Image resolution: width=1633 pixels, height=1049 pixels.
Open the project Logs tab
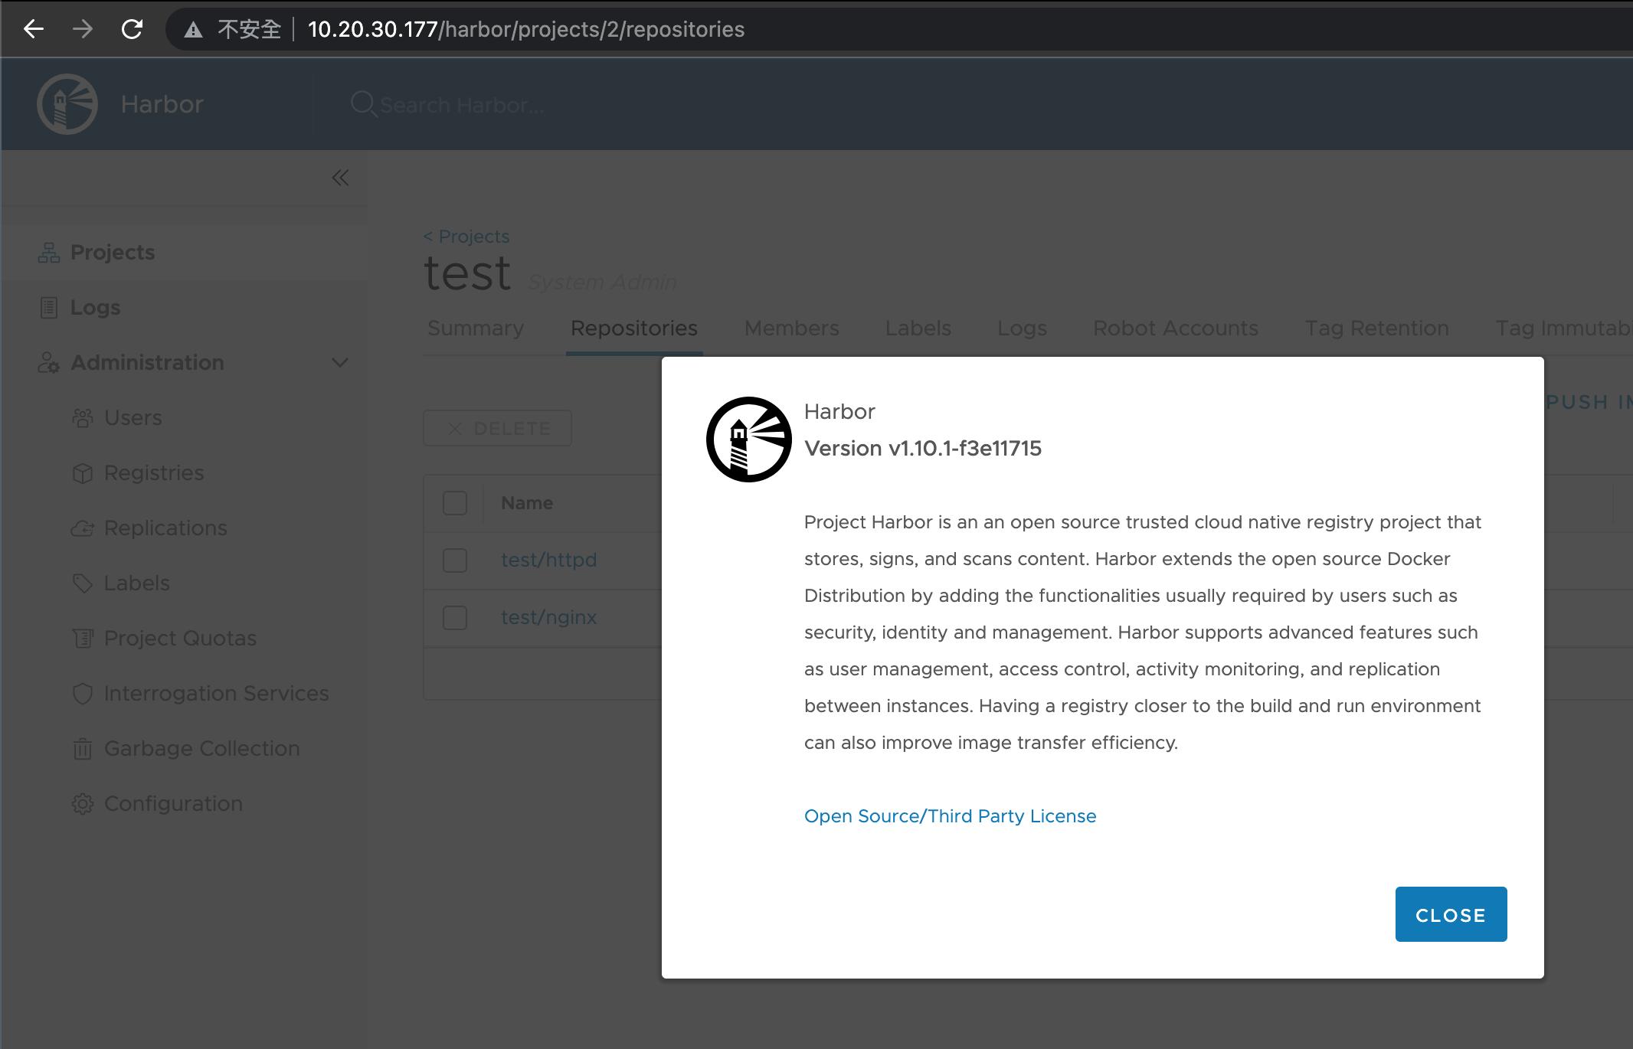pos(1023,328)
